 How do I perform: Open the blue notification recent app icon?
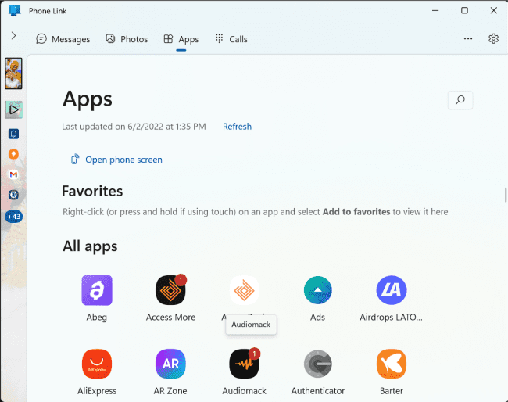13,134
